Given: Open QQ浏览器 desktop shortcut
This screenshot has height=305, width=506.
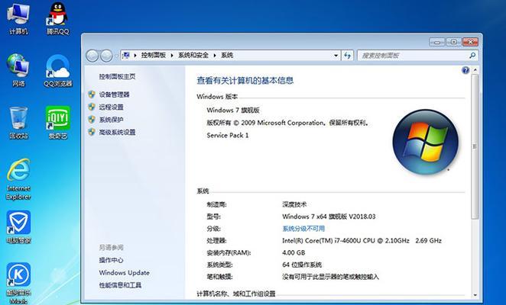Looking at the screenshot, I should click(x=58, y=70).
